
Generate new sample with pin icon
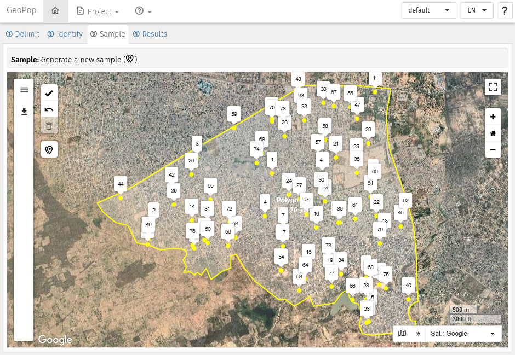49,150
